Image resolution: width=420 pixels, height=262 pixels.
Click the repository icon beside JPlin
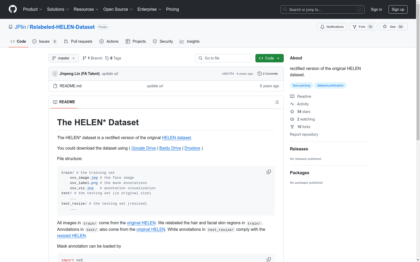click(x=10, y=27)
